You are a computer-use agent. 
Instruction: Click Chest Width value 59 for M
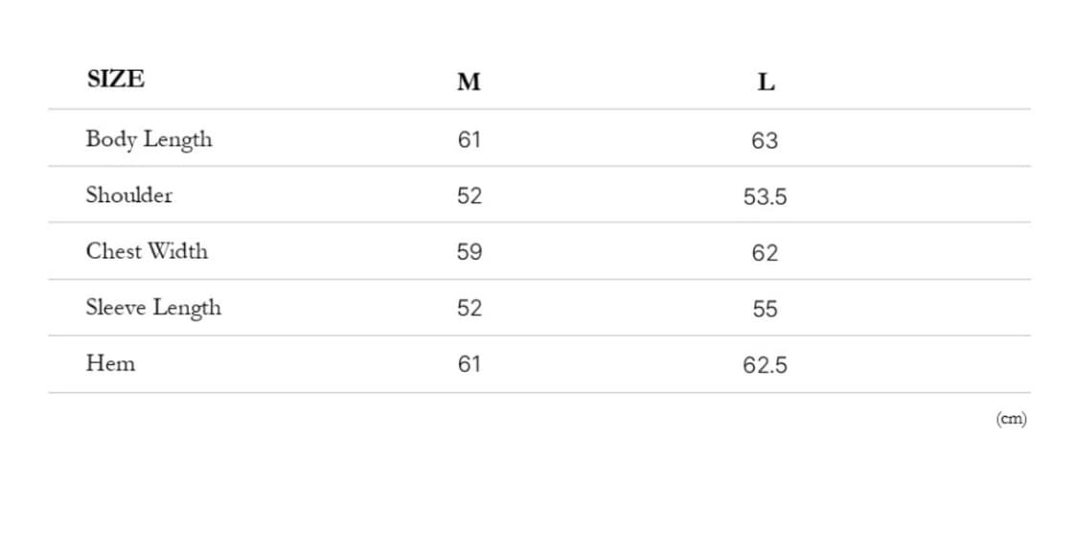click(x=469, y=252)
